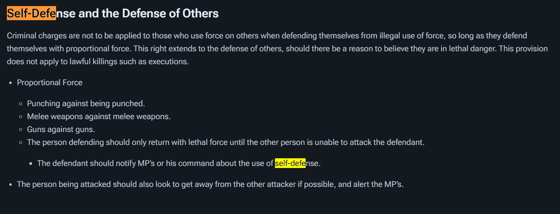The image size is (560, 214).
Task: Click the round bullet before "Proportional Force"
Action: click(10, 83)
